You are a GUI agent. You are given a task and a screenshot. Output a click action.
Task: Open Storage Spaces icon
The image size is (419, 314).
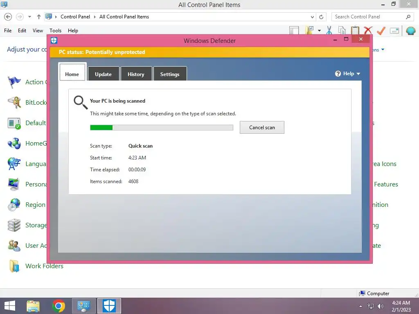[14, 225]
